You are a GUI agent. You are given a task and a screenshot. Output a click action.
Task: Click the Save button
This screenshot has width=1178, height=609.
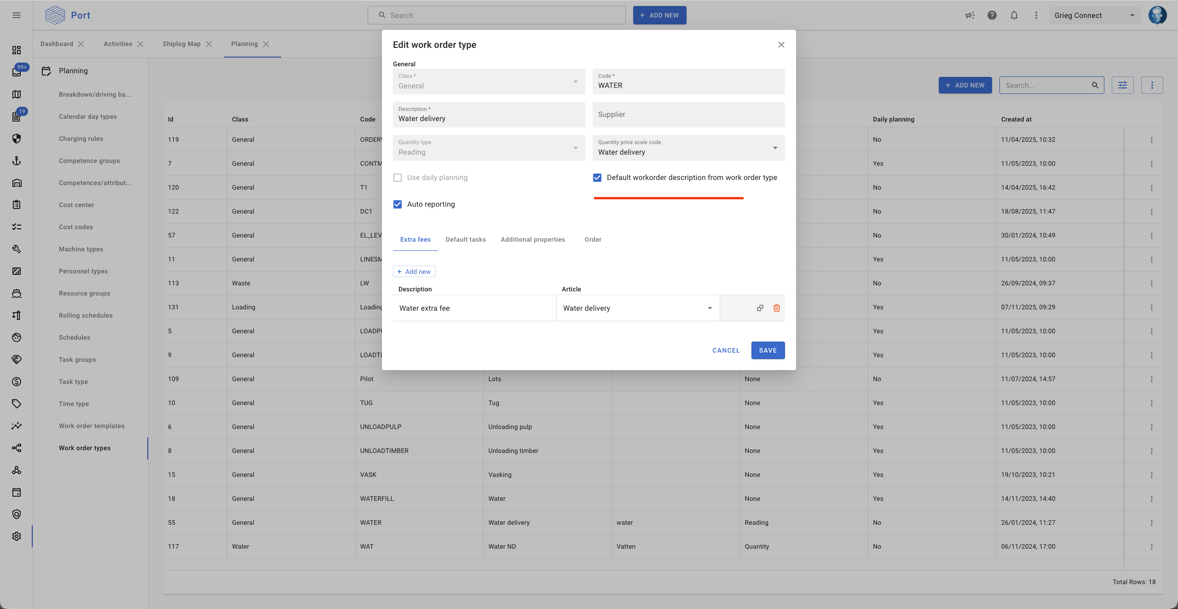[768, 350]
